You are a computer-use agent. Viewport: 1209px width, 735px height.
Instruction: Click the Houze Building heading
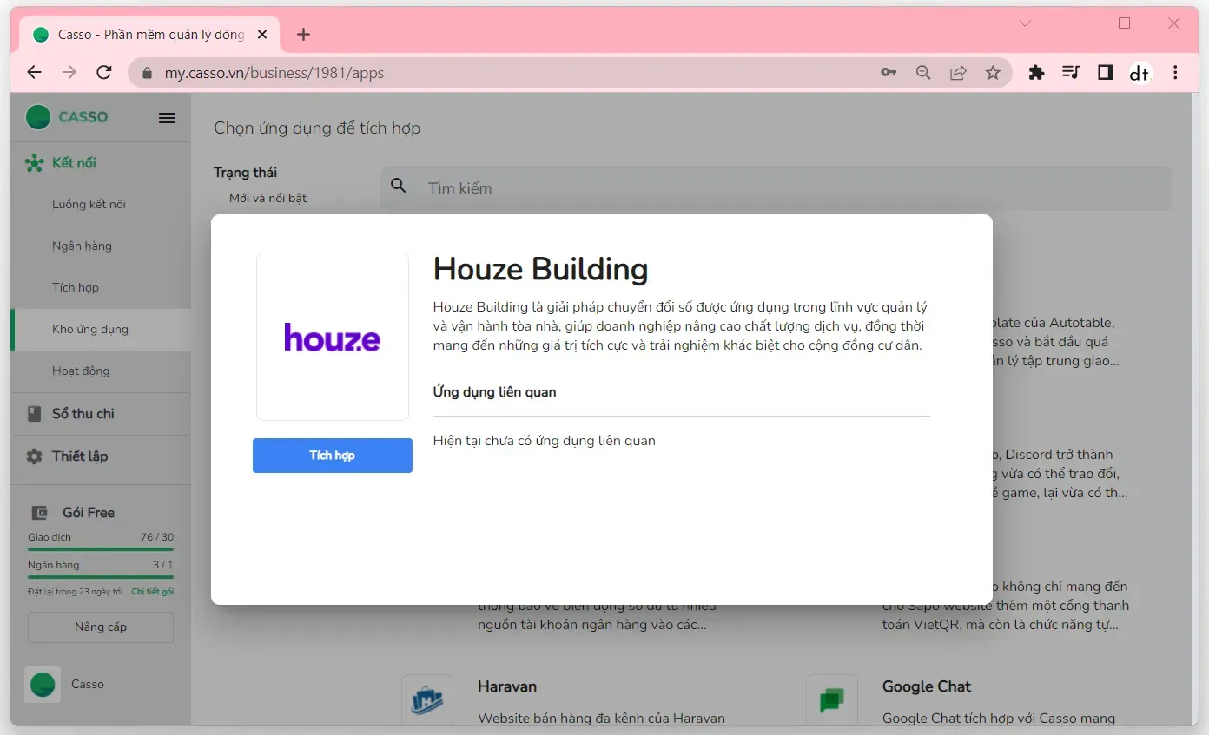point(540,269)
